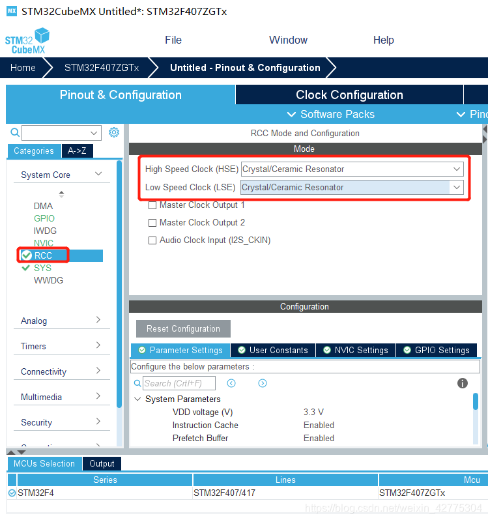Click Untitled - Pinout & Configuration breadcrumb
This screenshot has height=520, width=488.
coord(246,68)
